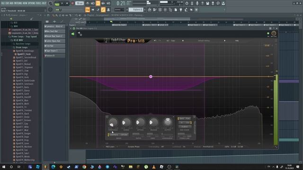The image size is (303, 170).
Task: Open the ADD menu
Action: 11,3
